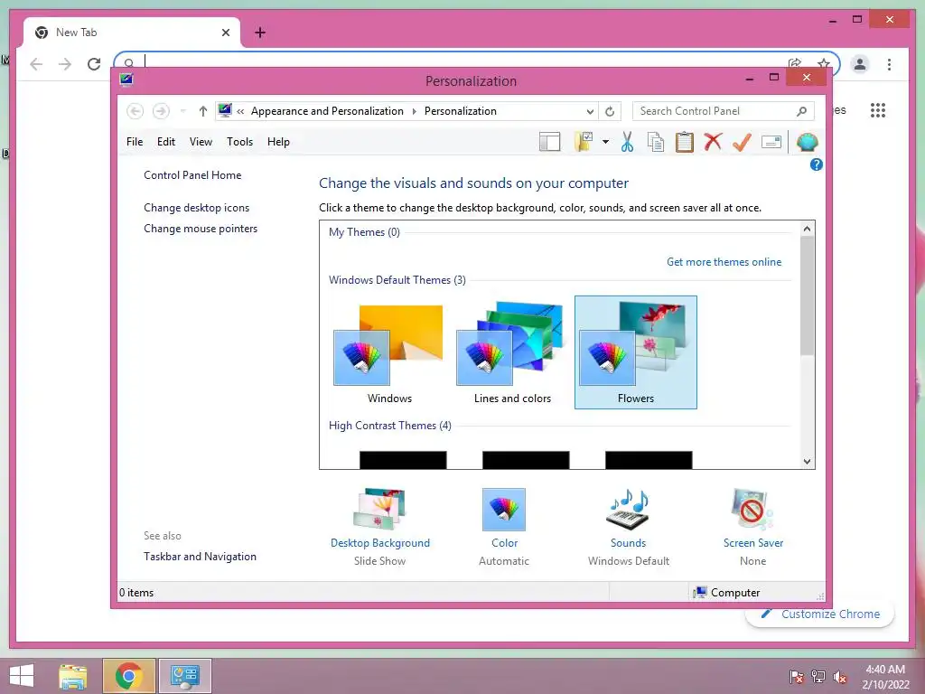Open Windows Start button
925x694 pixels.
click(x=22, y=676)
